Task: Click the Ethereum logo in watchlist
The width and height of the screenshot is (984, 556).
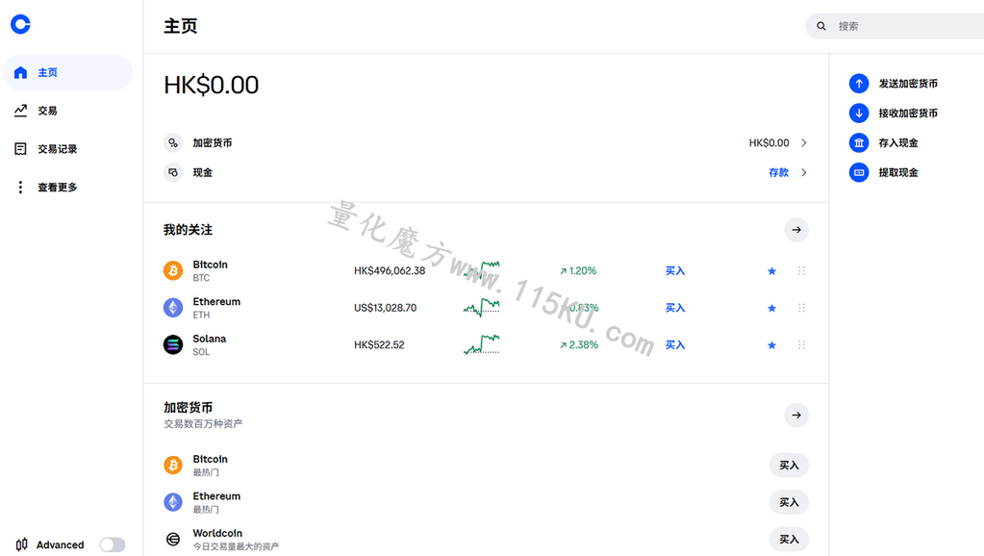Action: pyautogui.click(x=173, y=308)
